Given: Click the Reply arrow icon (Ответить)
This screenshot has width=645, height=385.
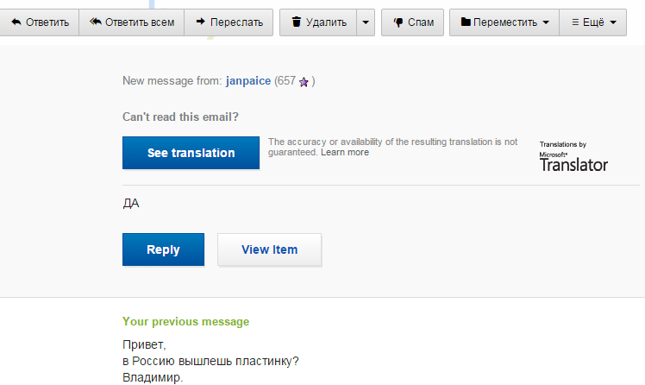Looking at the screenshot, I should pos(16,22).
